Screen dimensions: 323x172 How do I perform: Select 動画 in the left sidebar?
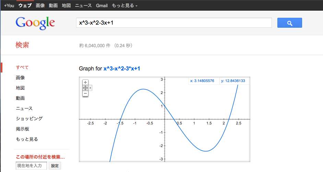coord(20,98)
